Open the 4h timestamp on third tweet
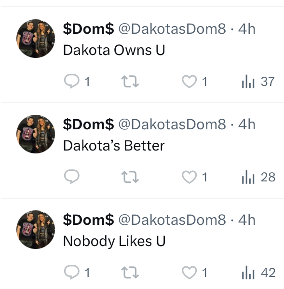This screenshot has height=289, width=284. [247, 220]
